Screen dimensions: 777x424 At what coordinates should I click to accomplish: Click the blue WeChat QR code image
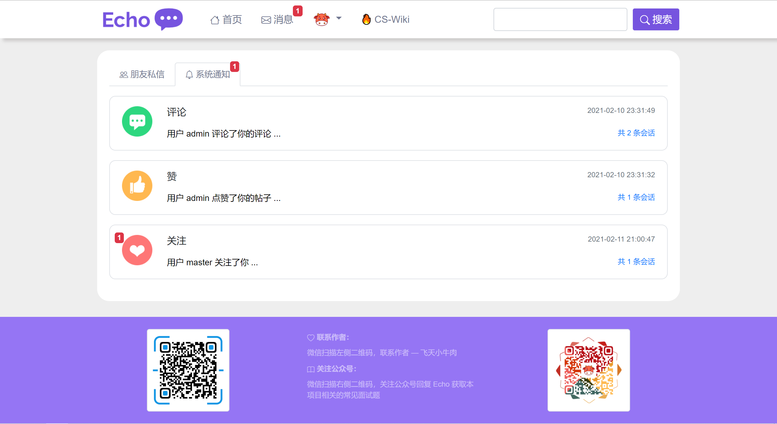tap(188, 370)
